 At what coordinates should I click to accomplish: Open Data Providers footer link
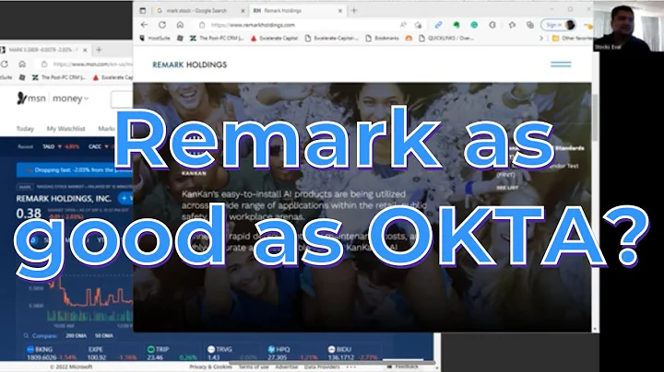click(322, 366)
